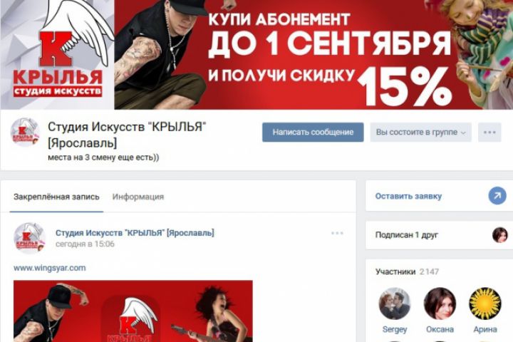Click the Написать сообщение button
This screenshot has width=513, height=342.
coord(313,133)
